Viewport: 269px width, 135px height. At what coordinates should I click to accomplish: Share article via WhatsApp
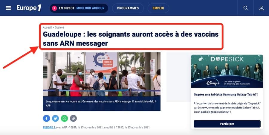64,118
